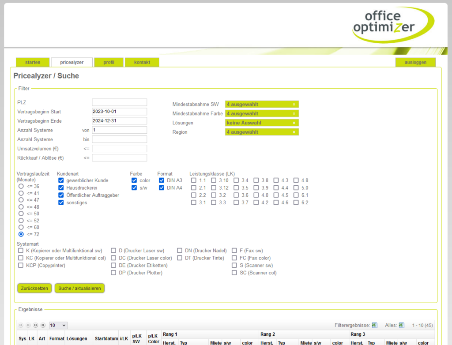Go to first results page icon
The height and width of the screenshot is (345, 452).
point(21,325)
